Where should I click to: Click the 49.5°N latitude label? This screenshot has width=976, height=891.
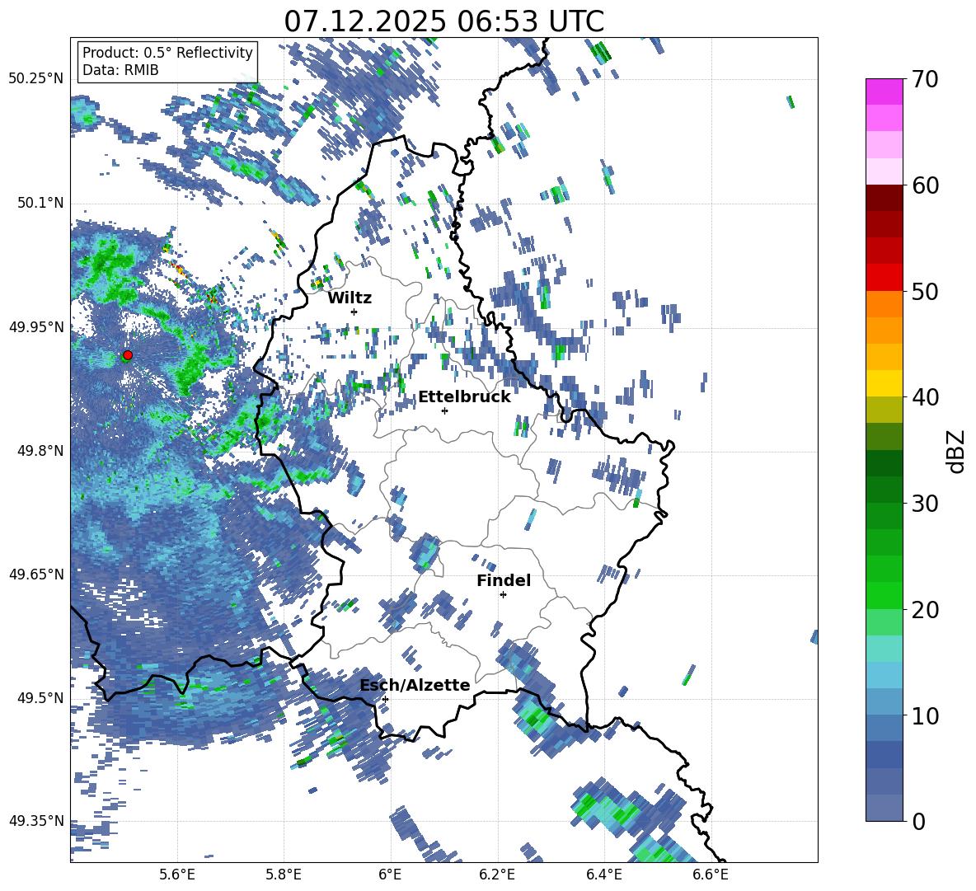click(x=40, y=698)
